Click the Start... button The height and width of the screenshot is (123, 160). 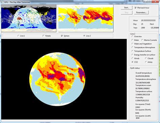pyautogui.click(x=127, y=8)
